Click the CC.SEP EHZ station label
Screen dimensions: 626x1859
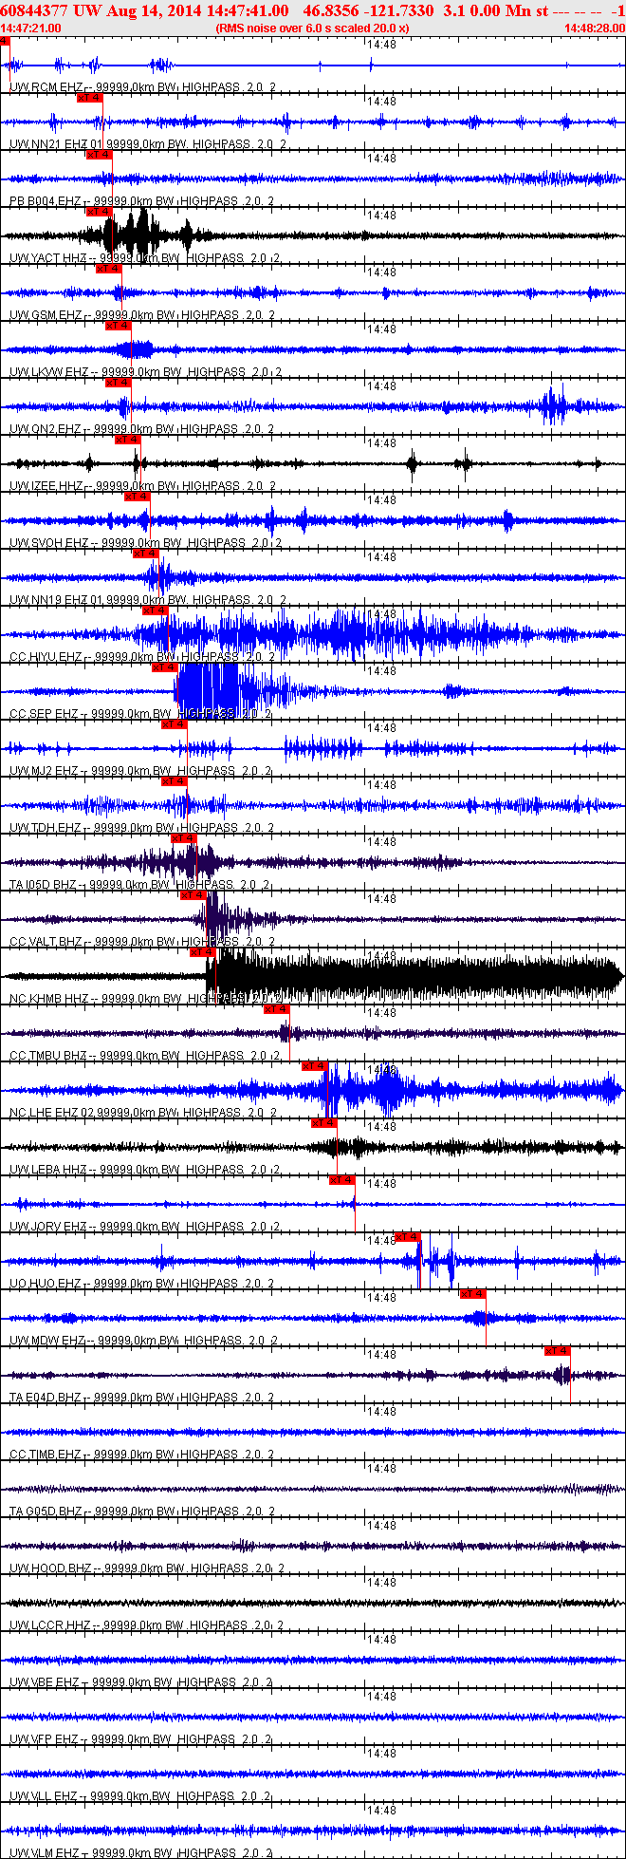[x=44, y=714]
